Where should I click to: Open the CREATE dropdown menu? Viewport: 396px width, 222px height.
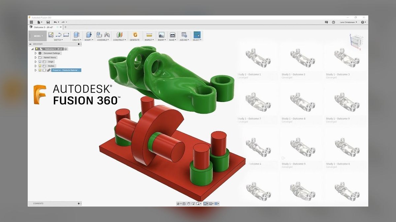[77, 40]
